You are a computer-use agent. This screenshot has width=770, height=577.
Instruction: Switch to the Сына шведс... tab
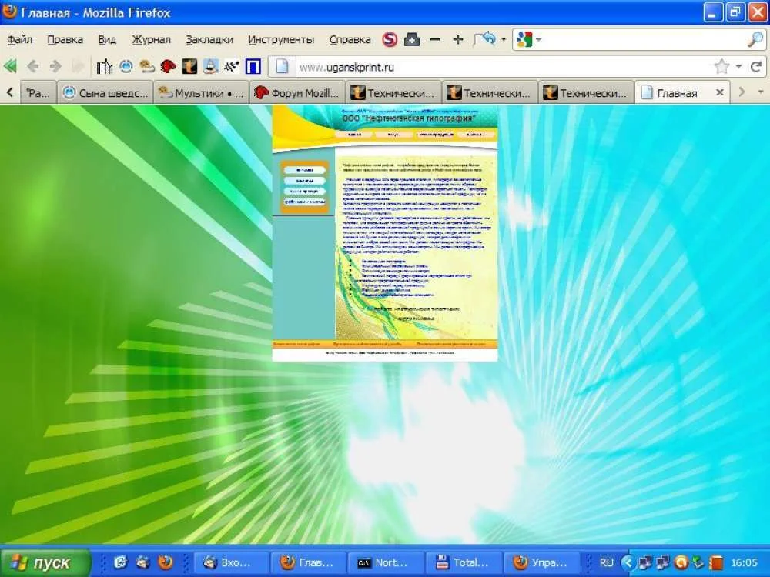[x=105, y=93]
